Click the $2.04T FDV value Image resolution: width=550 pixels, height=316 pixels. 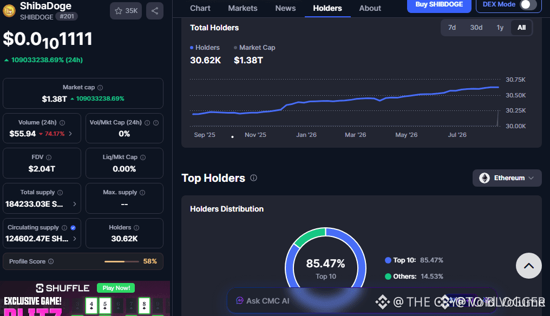click(42, 169)
